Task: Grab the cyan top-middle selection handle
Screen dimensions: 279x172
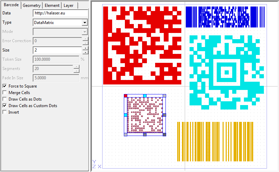Action: [x=145, y=96]
